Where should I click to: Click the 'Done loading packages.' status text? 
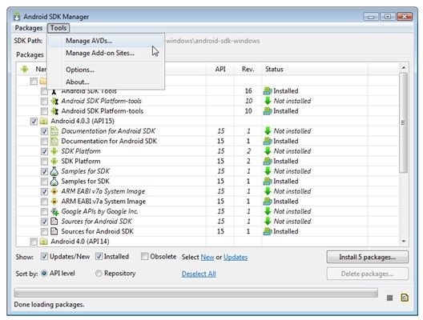[x=49, y=305]
